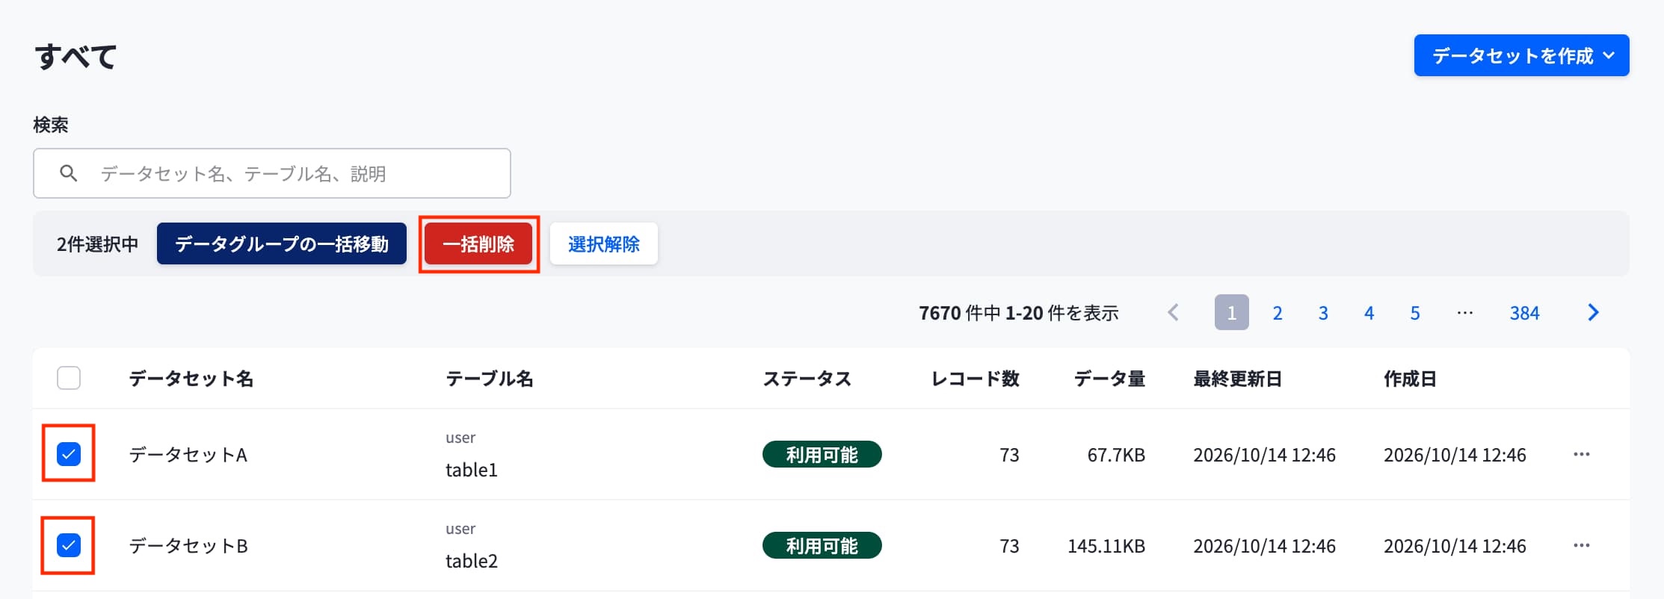This screenshot has height=599, width=1664.
Task: Toggle the select-all checkbox in table header
Action: click(69, 378)
